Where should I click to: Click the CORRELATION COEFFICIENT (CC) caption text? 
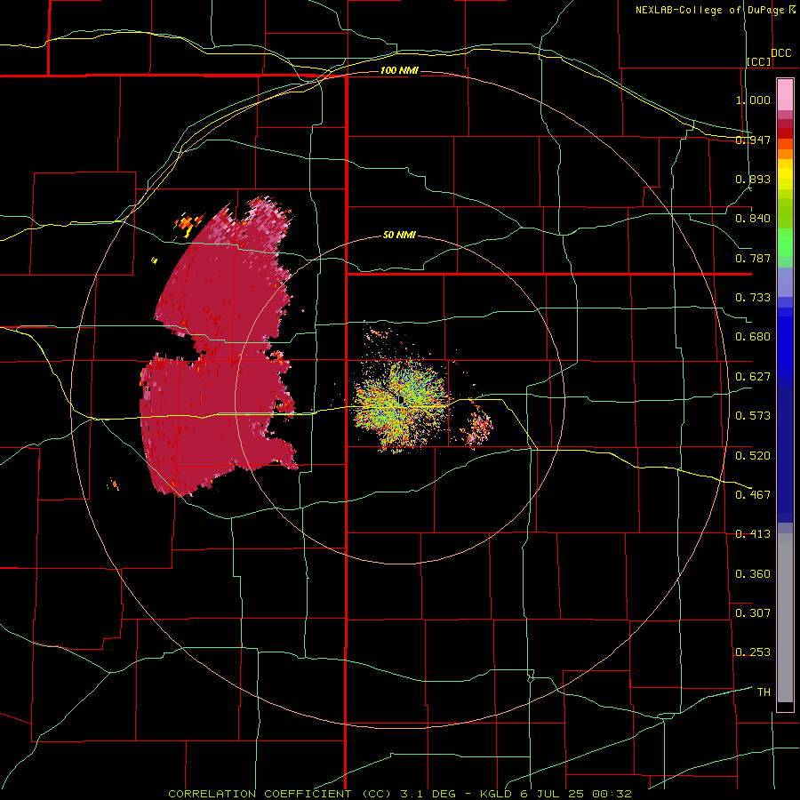280,794
